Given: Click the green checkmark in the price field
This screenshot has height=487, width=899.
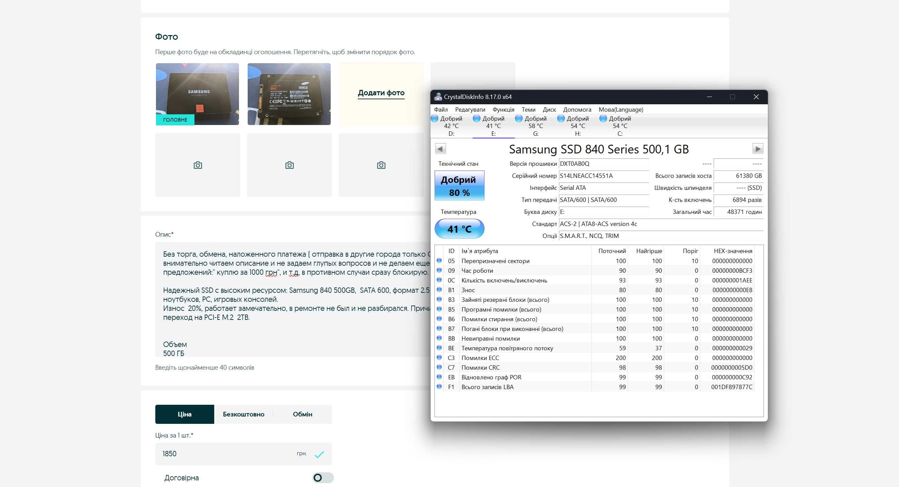Looking at the screenshot, I should click(x=319, y=454).
